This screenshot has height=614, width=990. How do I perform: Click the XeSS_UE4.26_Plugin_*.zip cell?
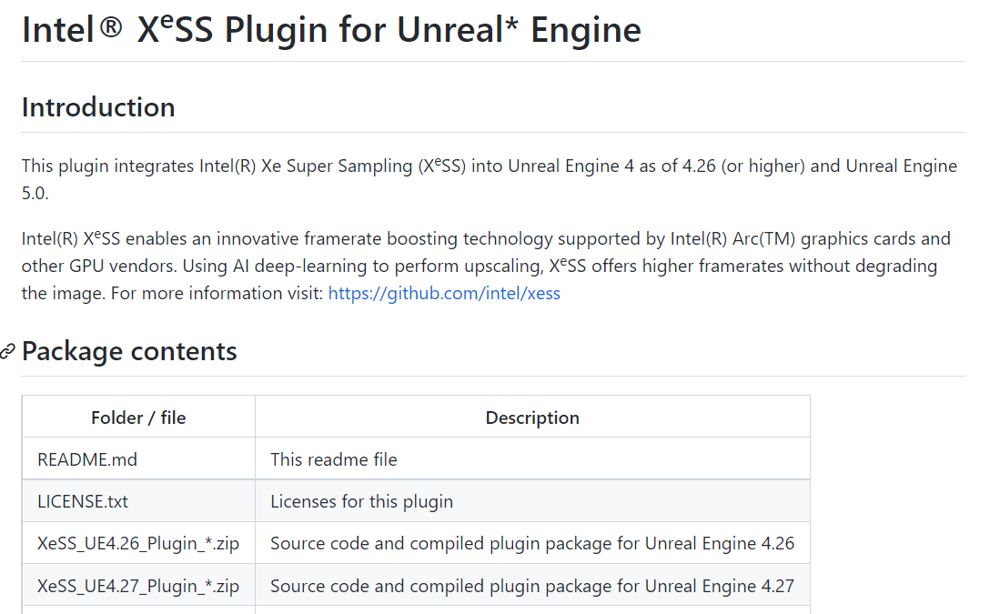(x=138, y=543)
